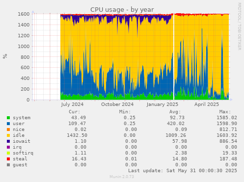The image size is (244, 182).
Task: Click idle current value 1432.50
Action: [77, 135]
